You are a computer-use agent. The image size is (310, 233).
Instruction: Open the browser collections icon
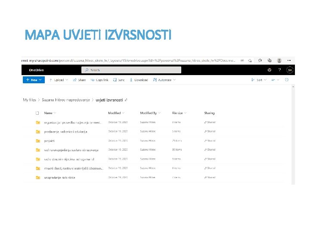tap(269, 60)
